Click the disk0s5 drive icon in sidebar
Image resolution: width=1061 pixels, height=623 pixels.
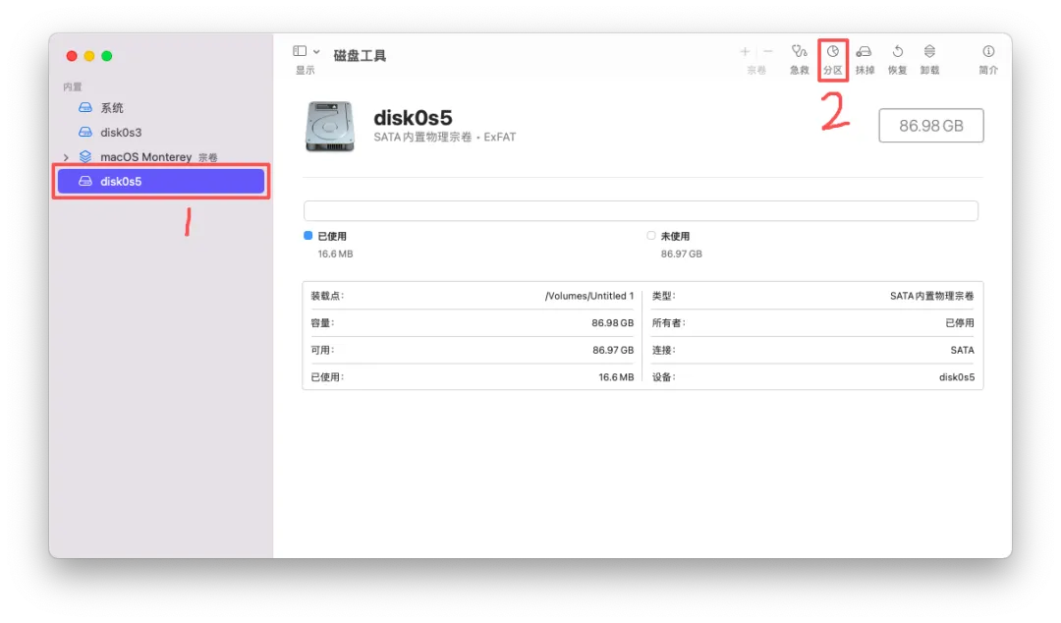[85, 181]
